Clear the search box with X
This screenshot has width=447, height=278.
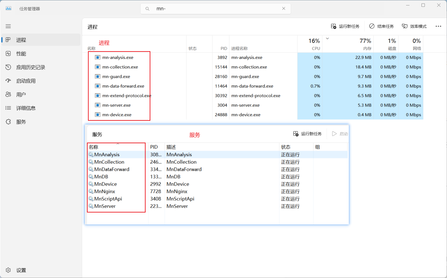(283, 9)
